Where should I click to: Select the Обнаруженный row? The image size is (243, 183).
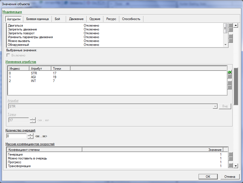pos(115,45)
